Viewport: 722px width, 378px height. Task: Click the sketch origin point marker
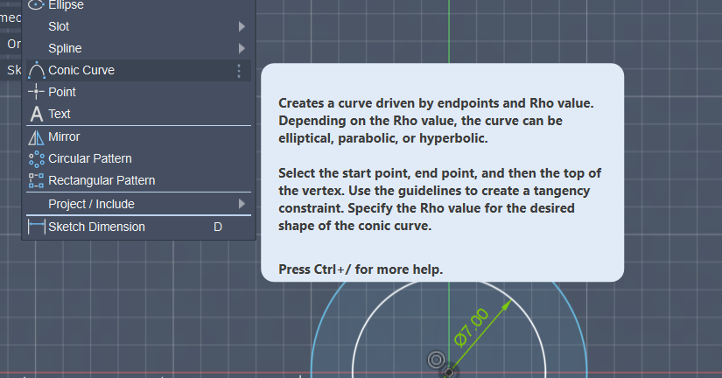(x=449, y=372)
